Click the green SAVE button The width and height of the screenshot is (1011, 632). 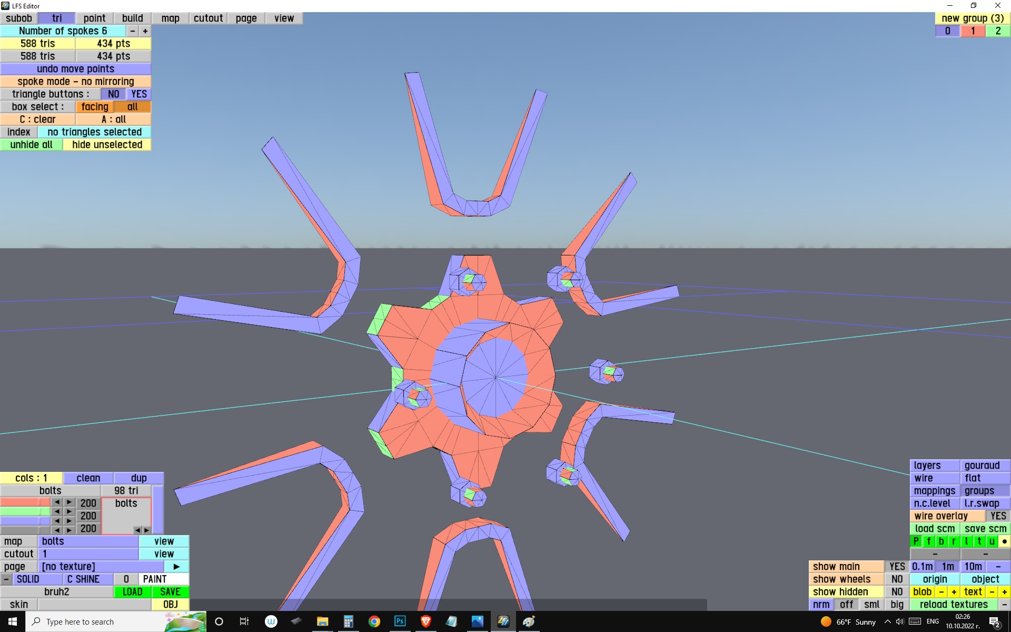pyautogui.click(x=170, y=592)
